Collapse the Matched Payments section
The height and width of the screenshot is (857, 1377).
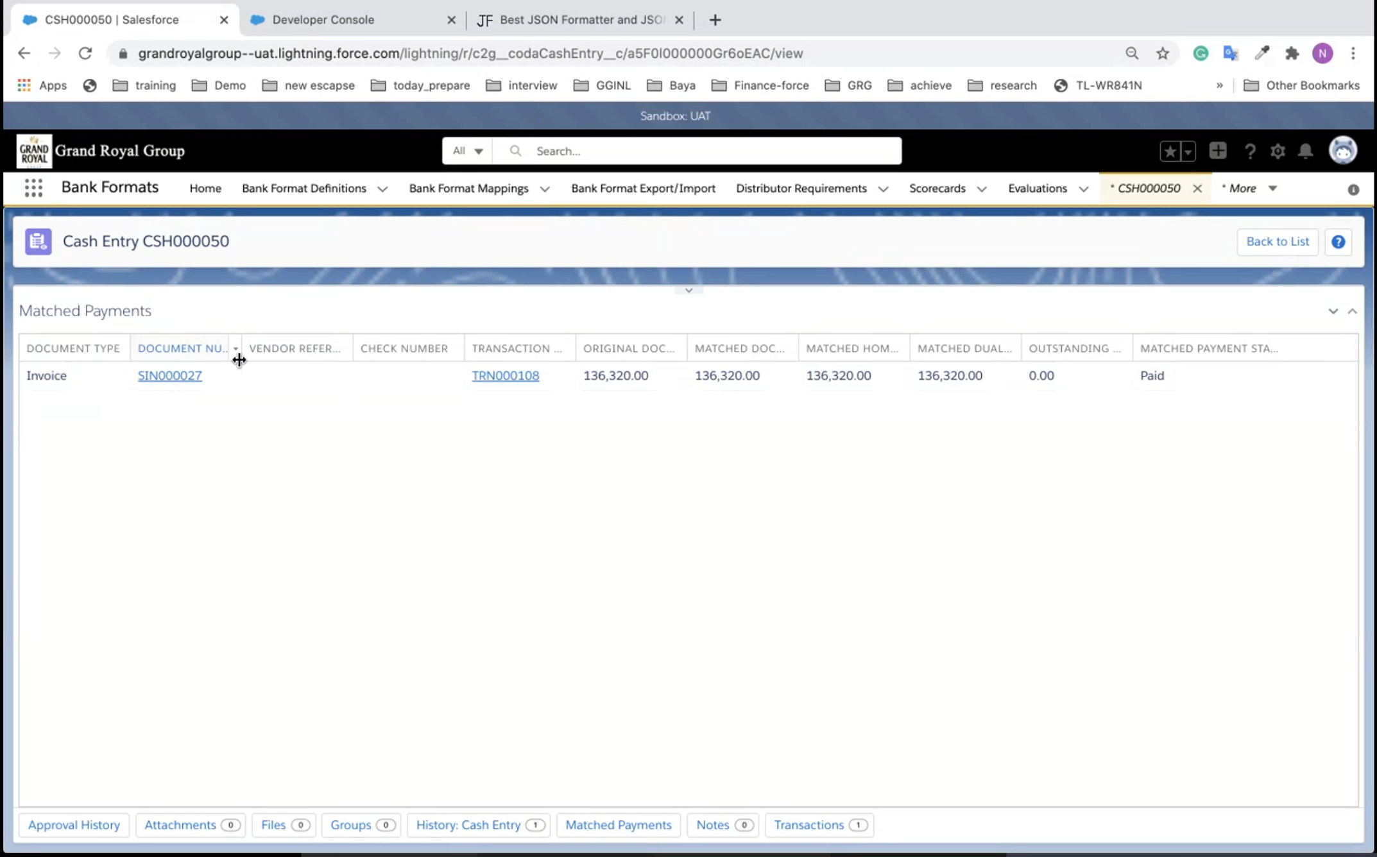point(1352,311)
